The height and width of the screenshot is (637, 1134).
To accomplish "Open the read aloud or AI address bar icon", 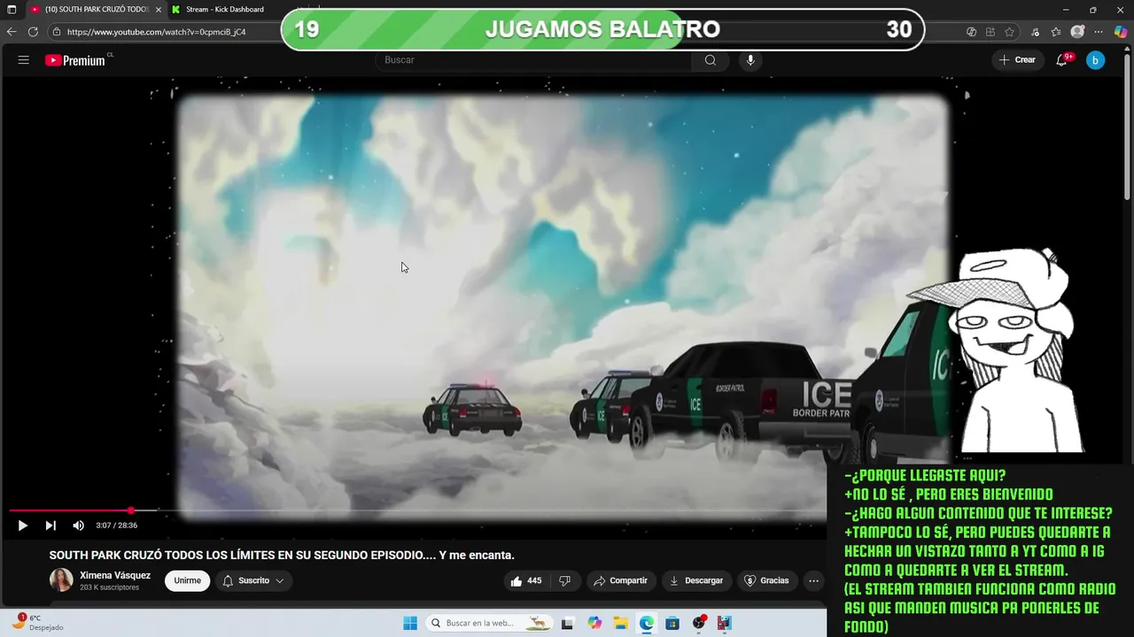I will [971, 32].
